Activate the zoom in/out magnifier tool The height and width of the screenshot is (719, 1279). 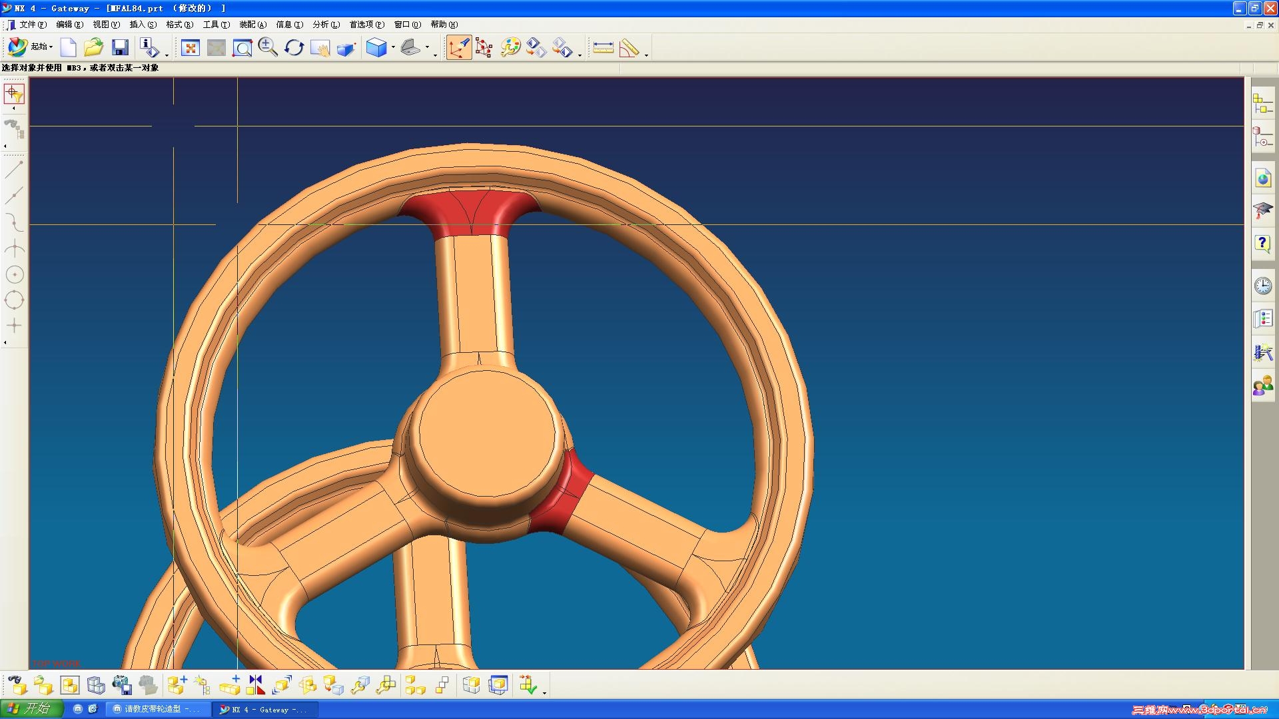[x=268, y=48]
